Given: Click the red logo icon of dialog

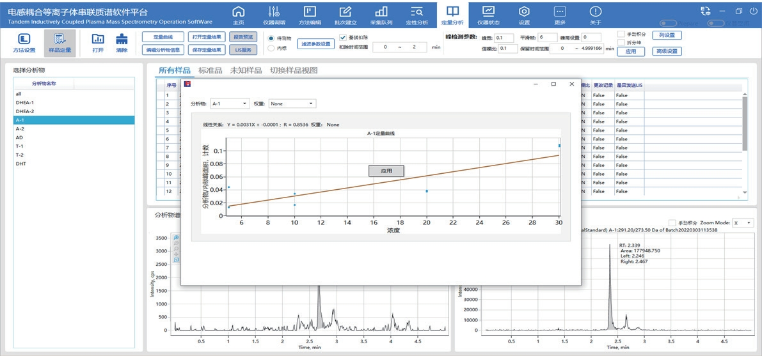Looking at the screenshot, I should click(187, 84).
